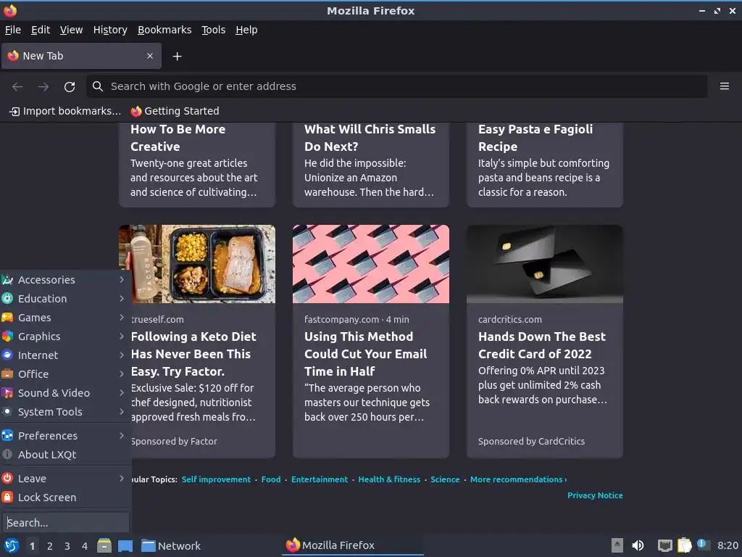Viewport: 742px width, 557px height.
Task: Expand the Games submenu arrow
Action: (122, 318)
